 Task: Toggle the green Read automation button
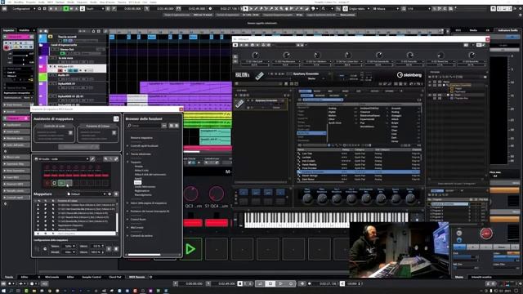pos(66,8)
